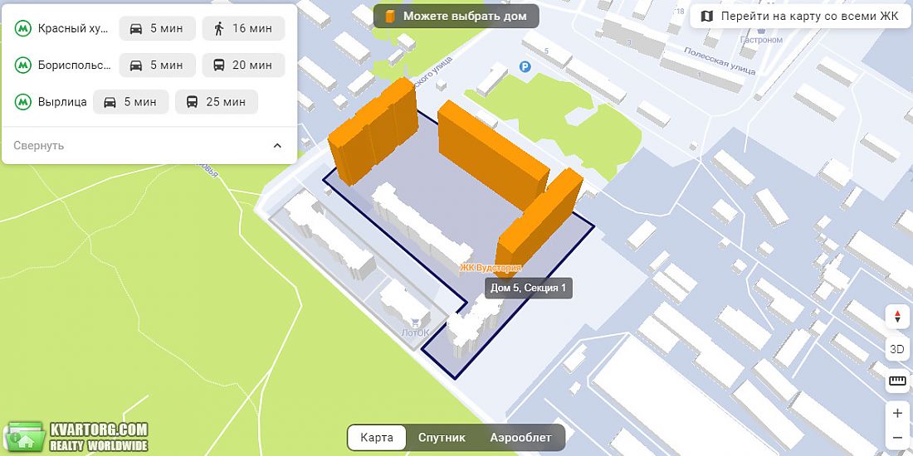Click ЖК Вудстория map label

[x=491, y=268]
